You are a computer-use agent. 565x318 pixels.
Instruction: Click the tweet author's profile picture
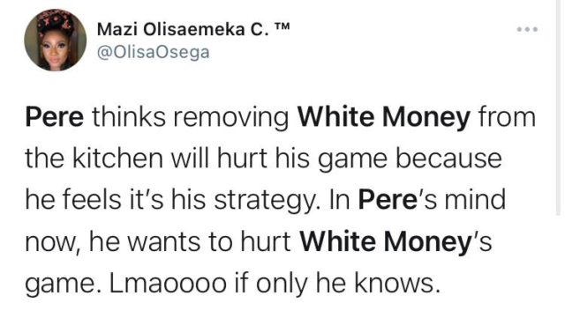55,40
